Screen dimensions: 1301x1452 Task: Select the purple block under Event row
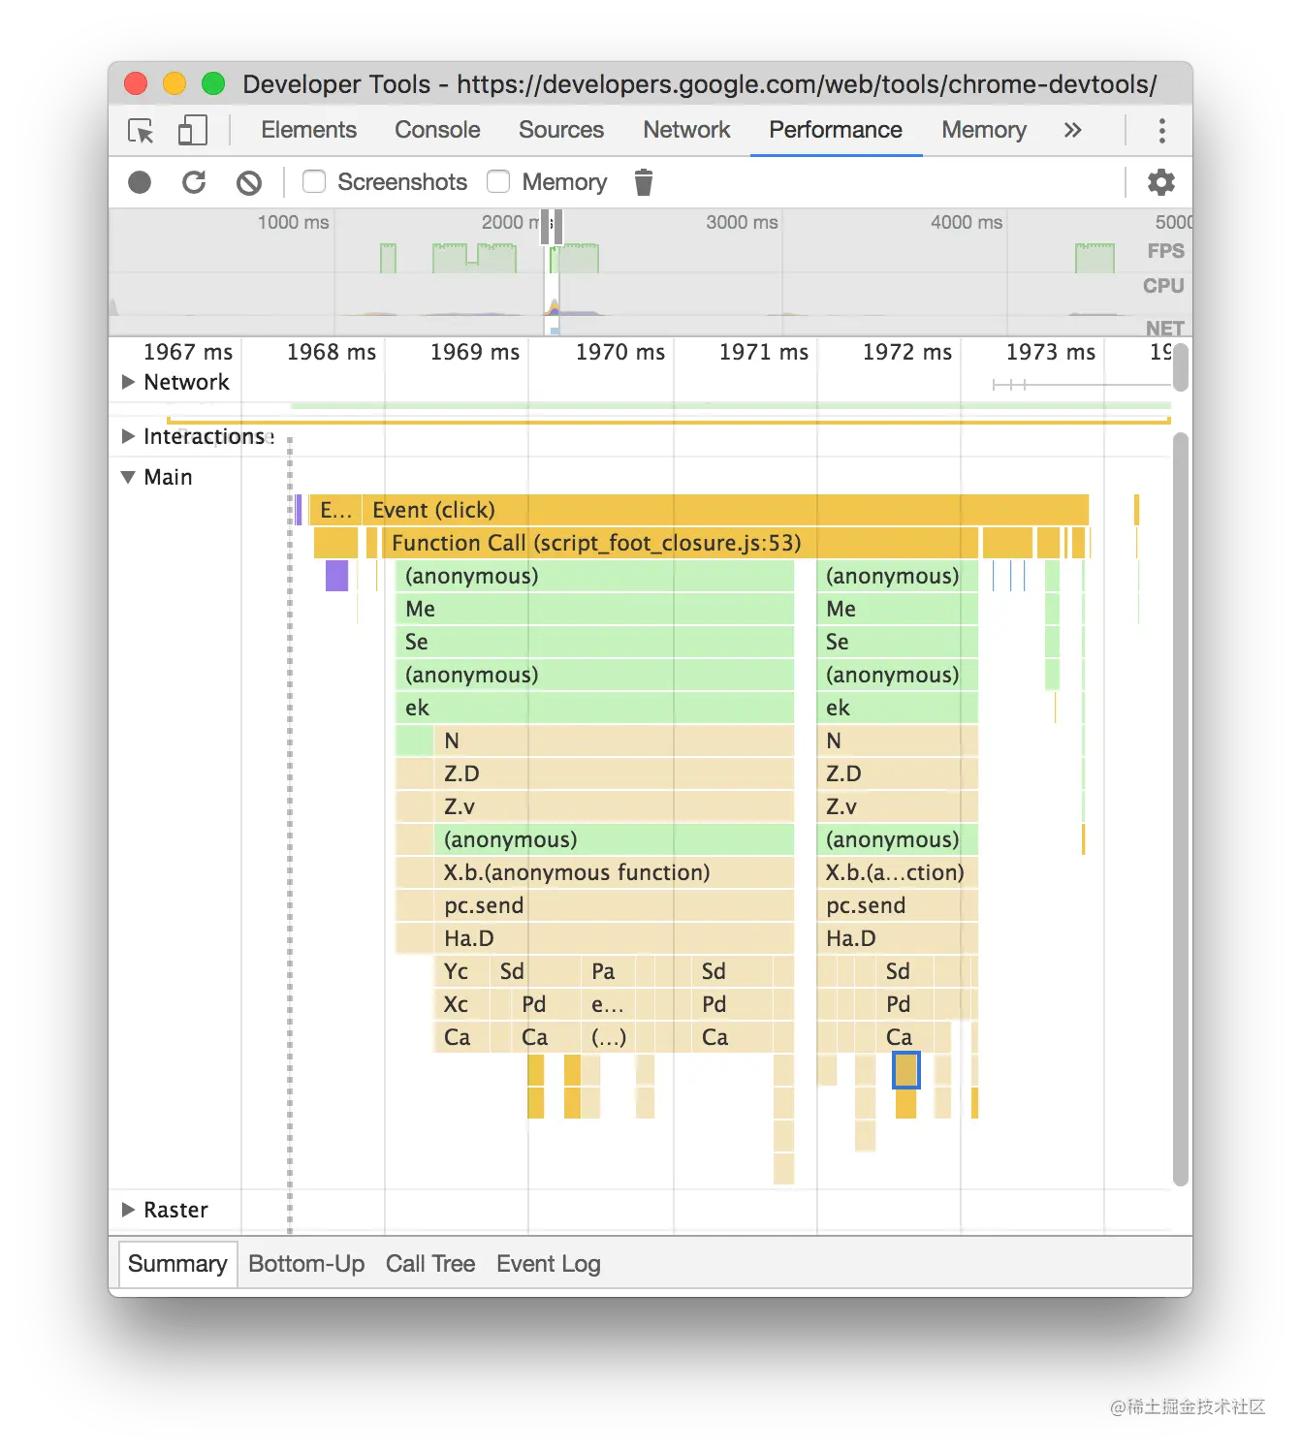click(336, 576)
